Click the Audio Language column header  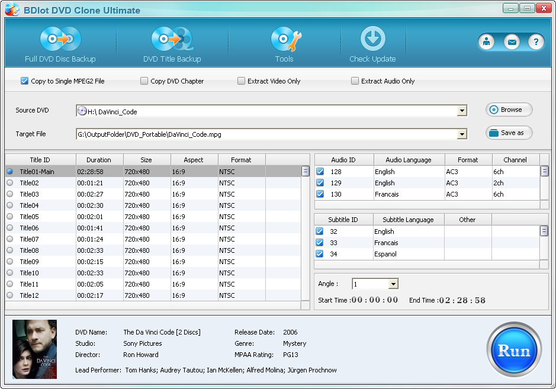click(x=409, y=160)
